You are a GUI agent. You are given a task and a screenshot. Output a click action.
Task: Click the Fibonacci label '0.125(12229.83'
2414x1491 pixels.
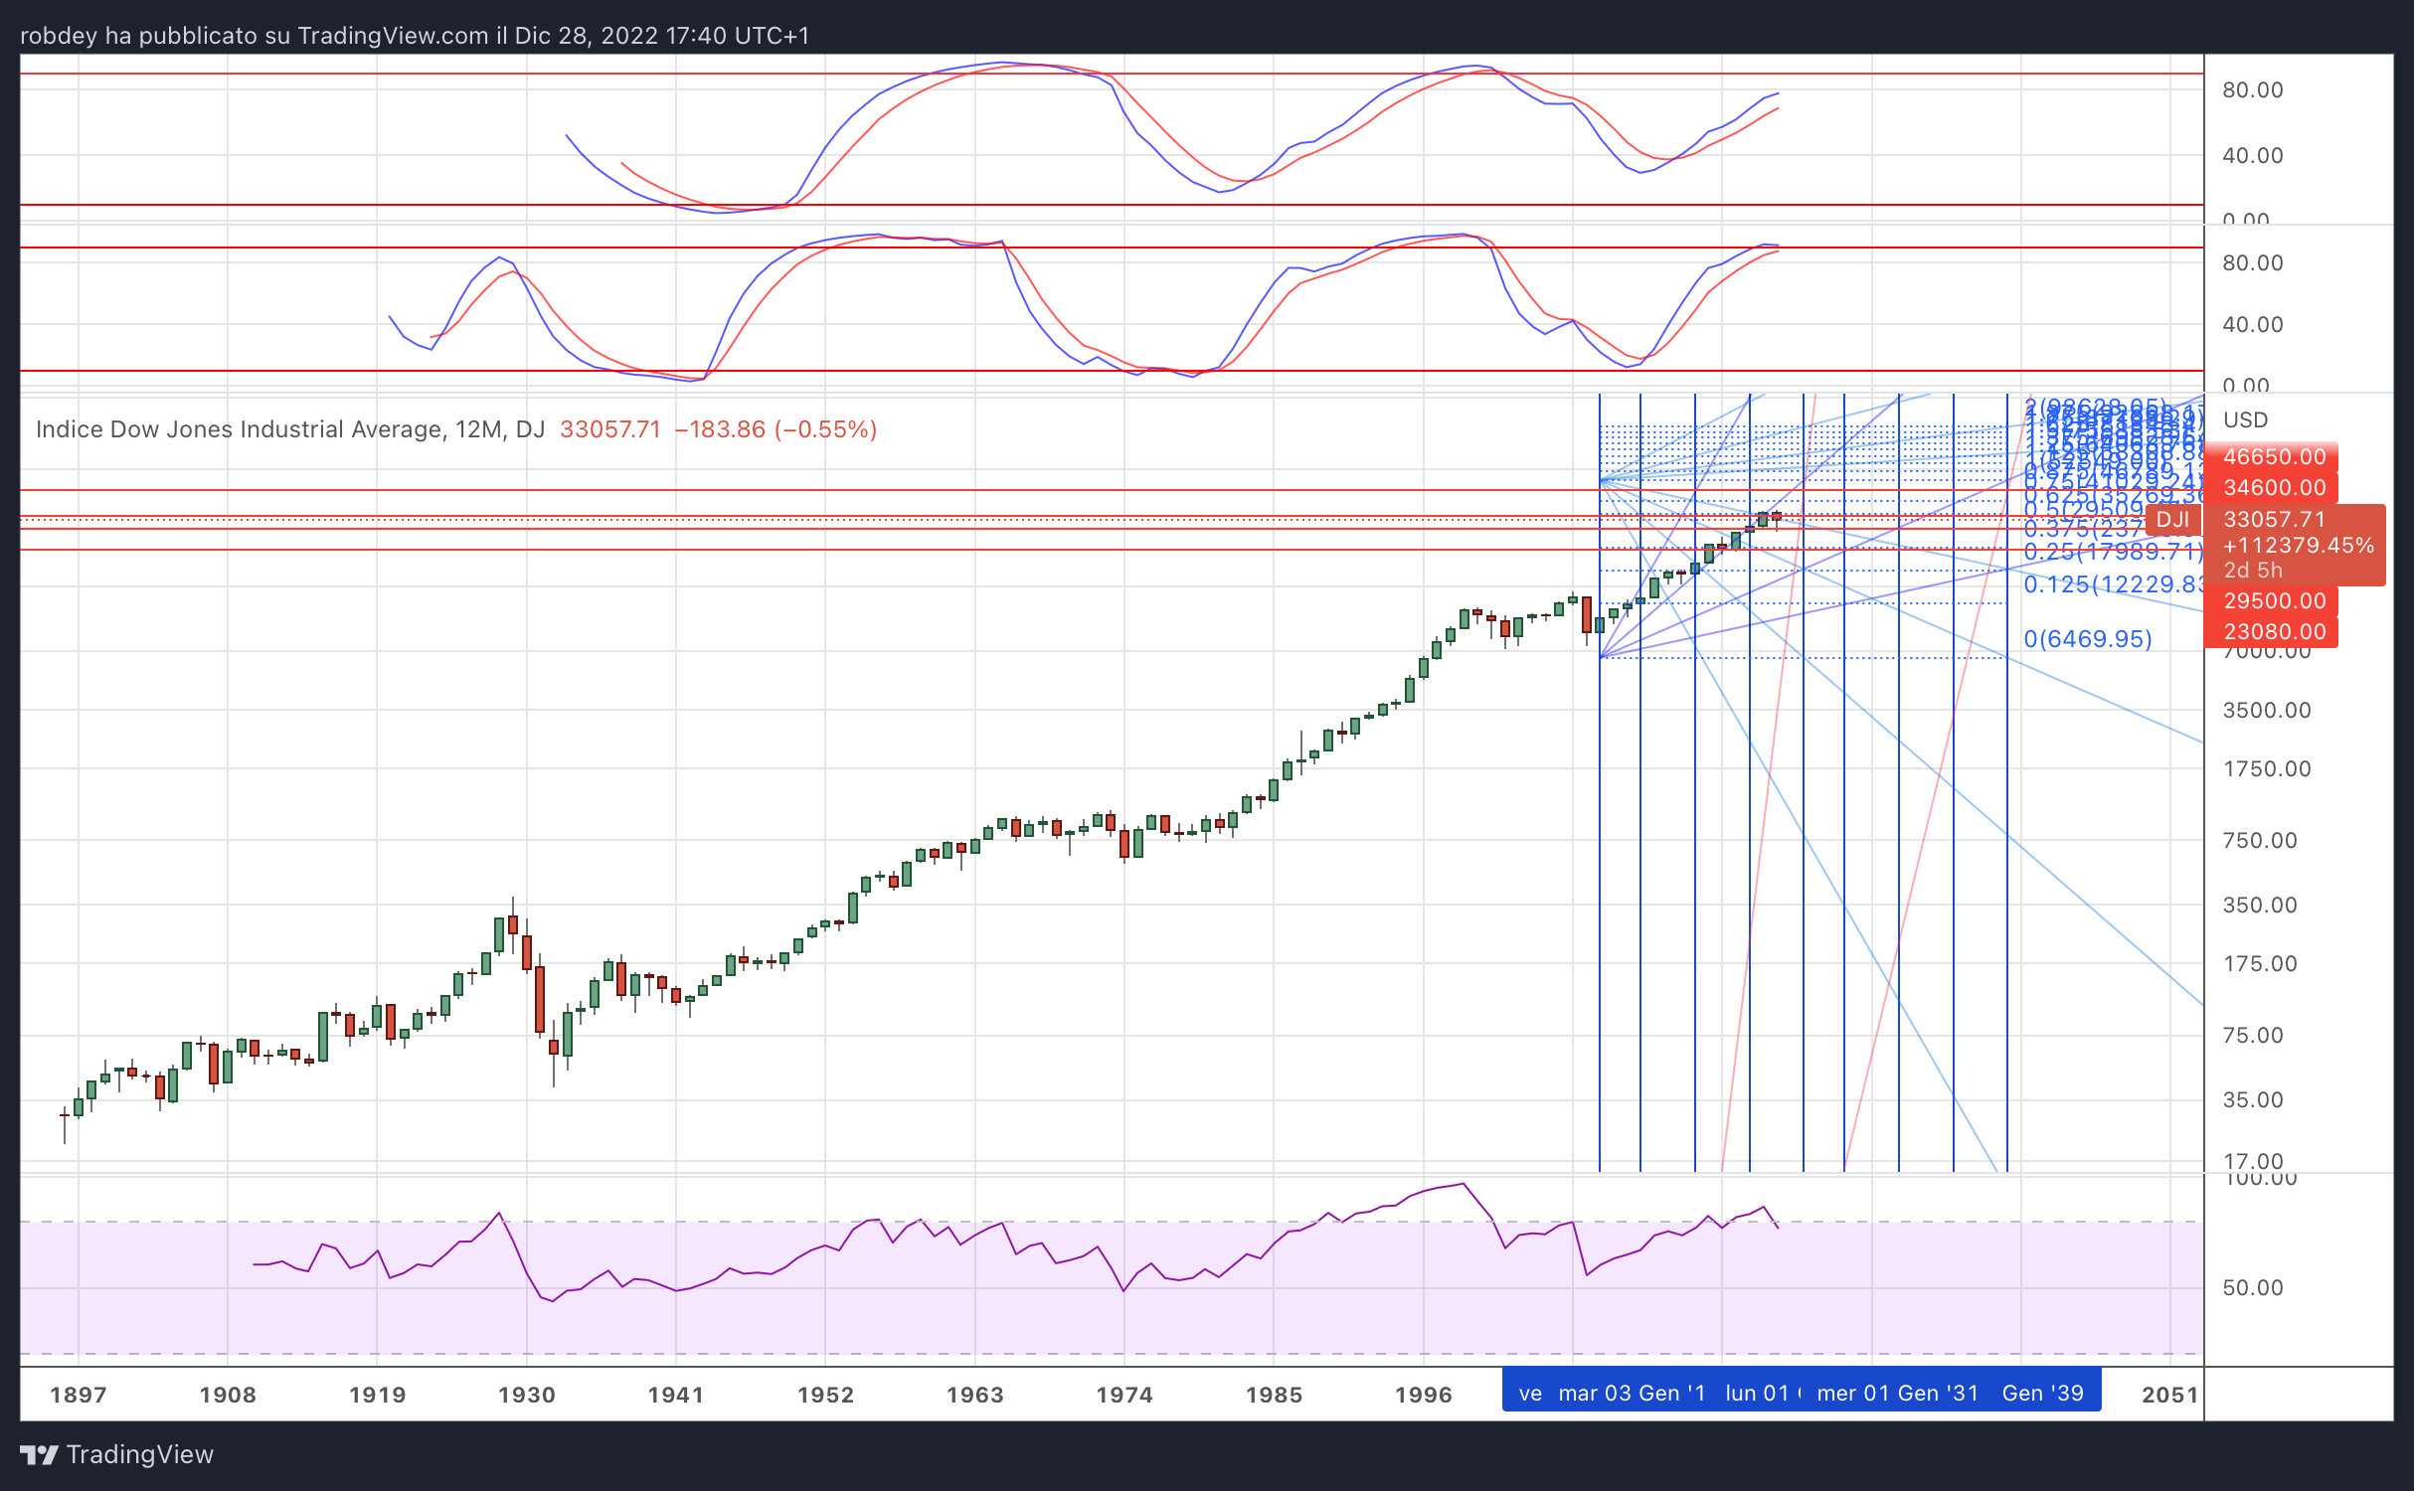point(2114,584)
